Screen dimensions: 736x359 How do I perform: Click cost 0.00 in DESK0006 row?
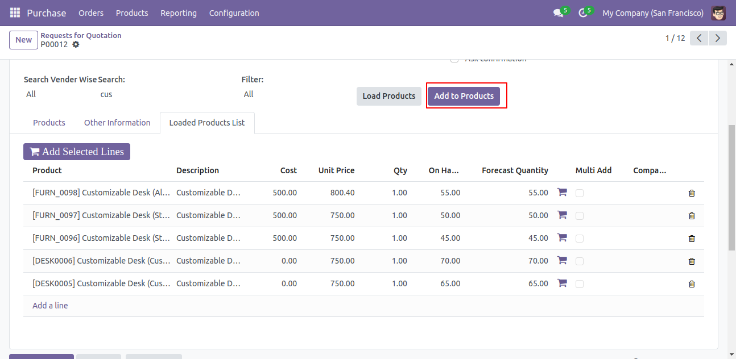point(289,261)
